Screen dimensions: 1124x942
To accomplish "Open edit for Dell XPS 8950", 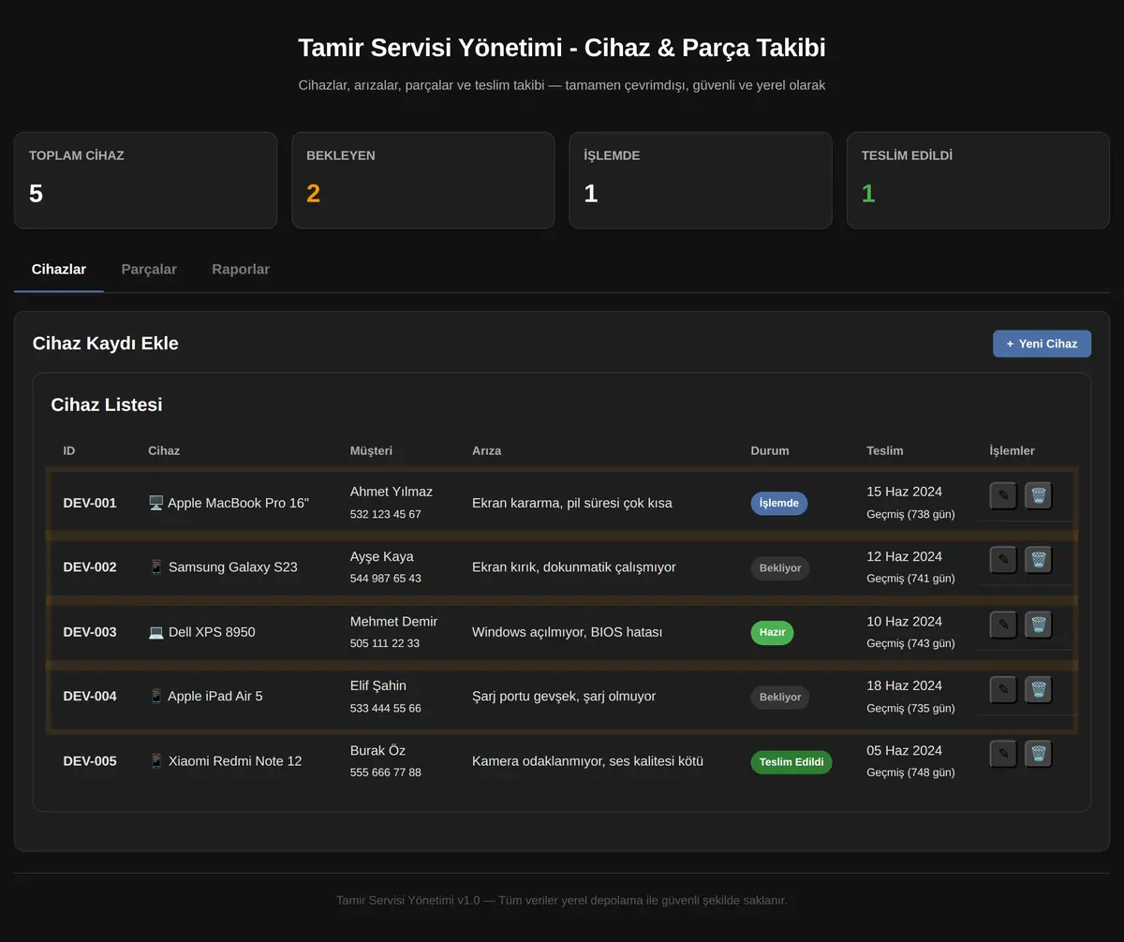I will point(1003,625).
